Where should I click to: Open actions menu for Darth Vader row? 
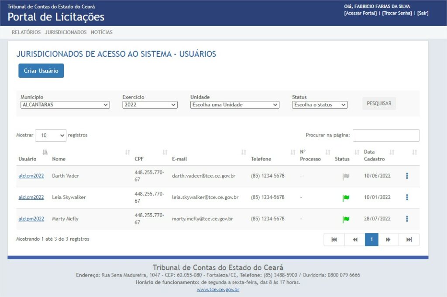pos(407,176)
